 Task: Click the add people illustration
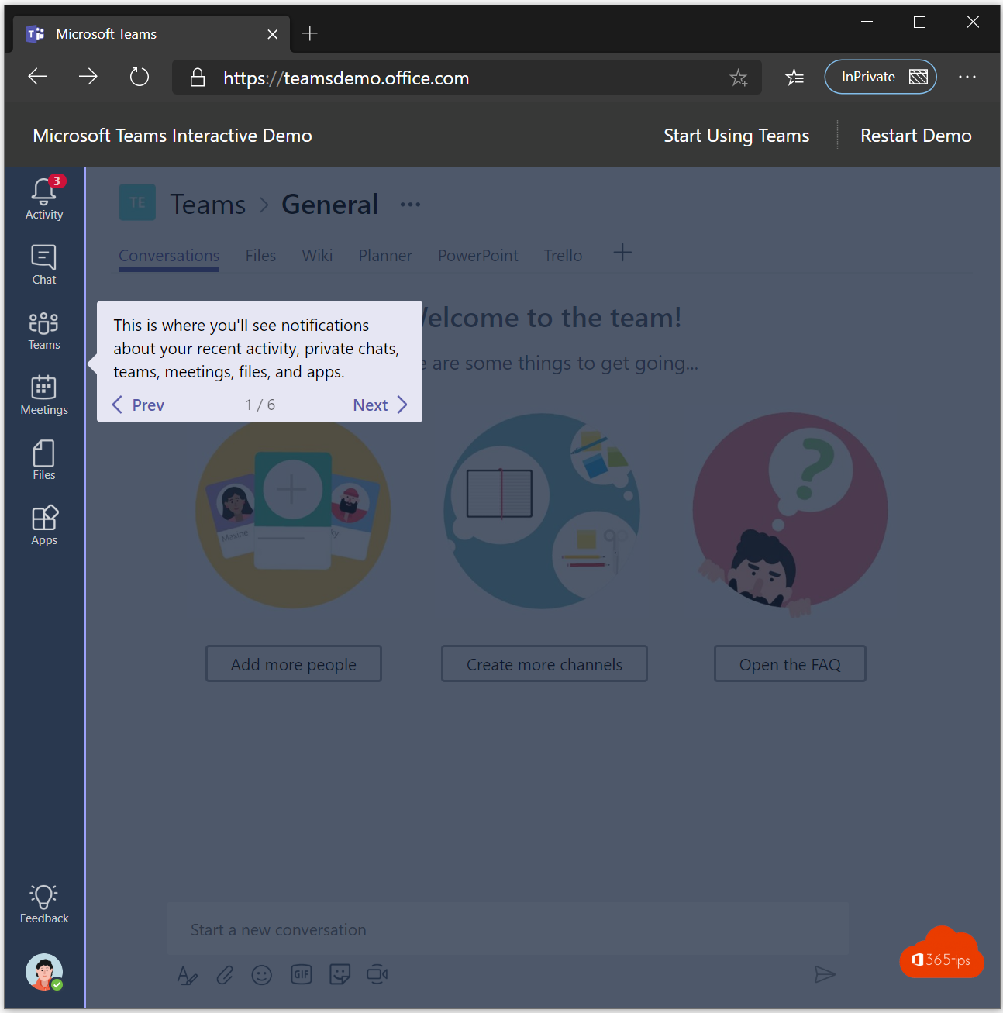tap(293, 512)
